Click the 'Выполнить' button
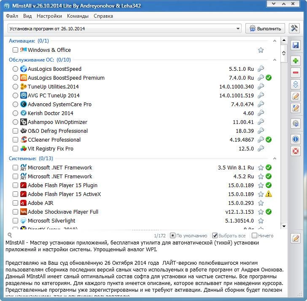Viewport: 307px width, 301px height. click(265, 29)
